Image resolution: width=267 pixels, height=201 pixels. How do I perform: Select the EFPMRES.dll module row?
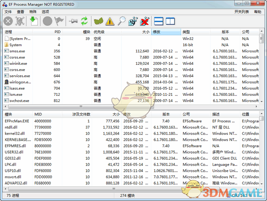click(131, 146)
